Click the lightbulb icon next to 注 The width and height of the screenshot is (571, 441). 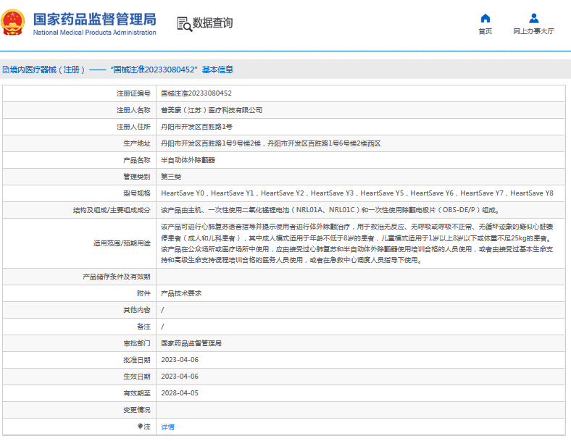[x=140, y=426]
